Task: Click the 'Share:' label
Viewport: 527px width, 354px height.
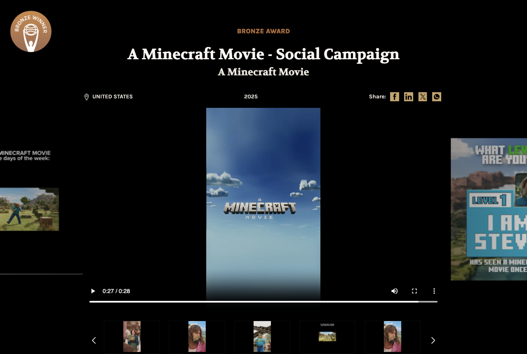Action: [x=377, y=97]
